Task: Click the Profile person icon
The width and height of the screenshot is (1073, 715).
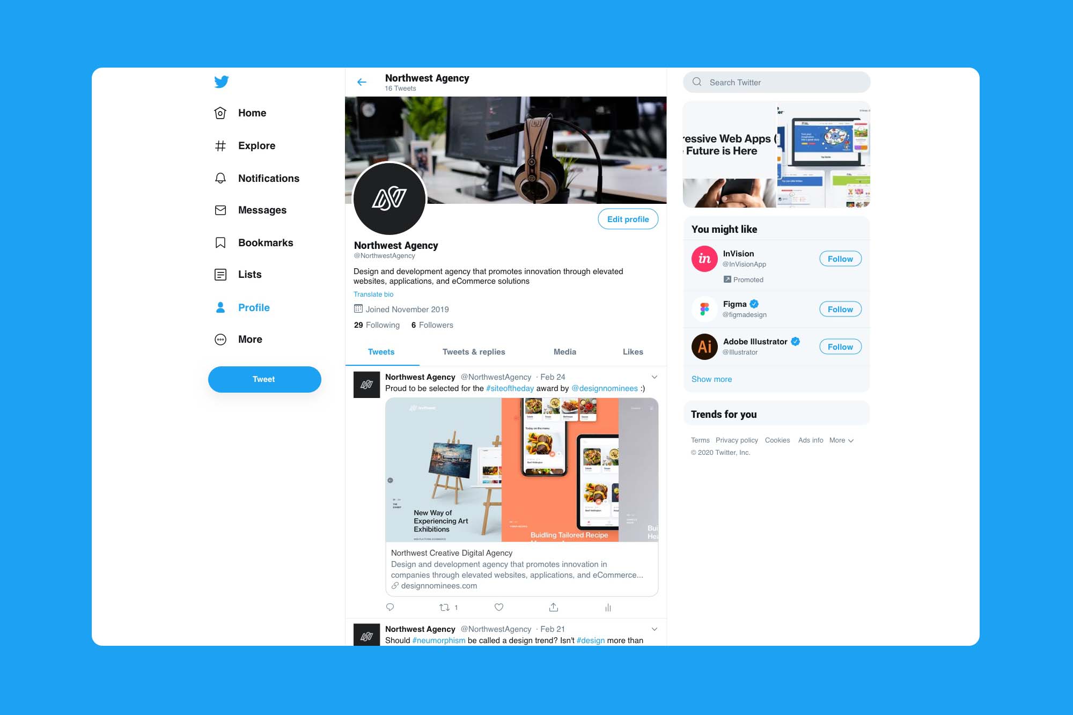Action: click(x=220, y=306)
